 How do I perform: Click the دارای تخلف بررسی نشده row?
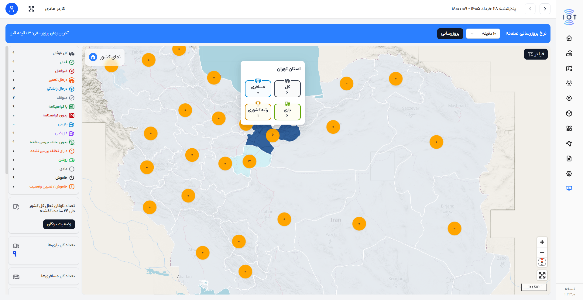[x=43, y=151]
